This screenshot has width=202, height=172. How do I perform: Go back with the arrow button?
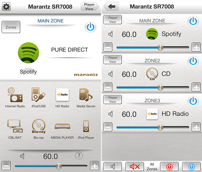[x=111, y=6]
